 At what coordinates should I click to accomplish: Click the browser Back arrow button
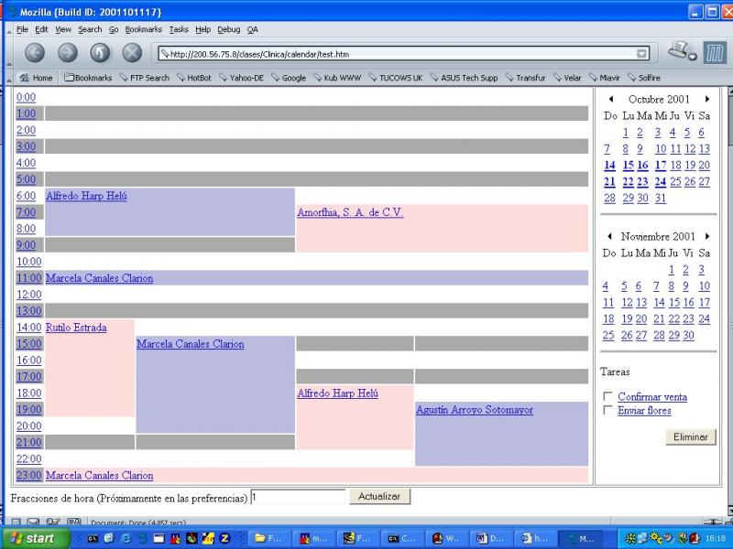point(35,53)
